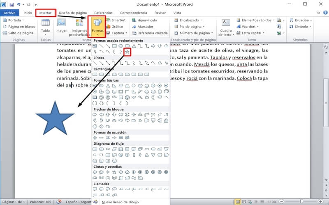329x205 pixels.
Task: Switch to the Inicio tab
Action: click(28, 13)
